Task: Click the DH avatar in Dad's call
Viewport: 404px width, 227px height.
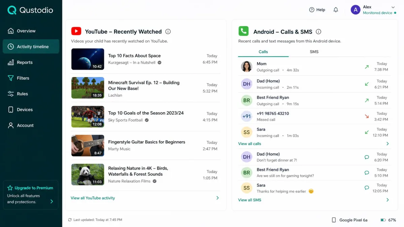Action: (246, 84)
